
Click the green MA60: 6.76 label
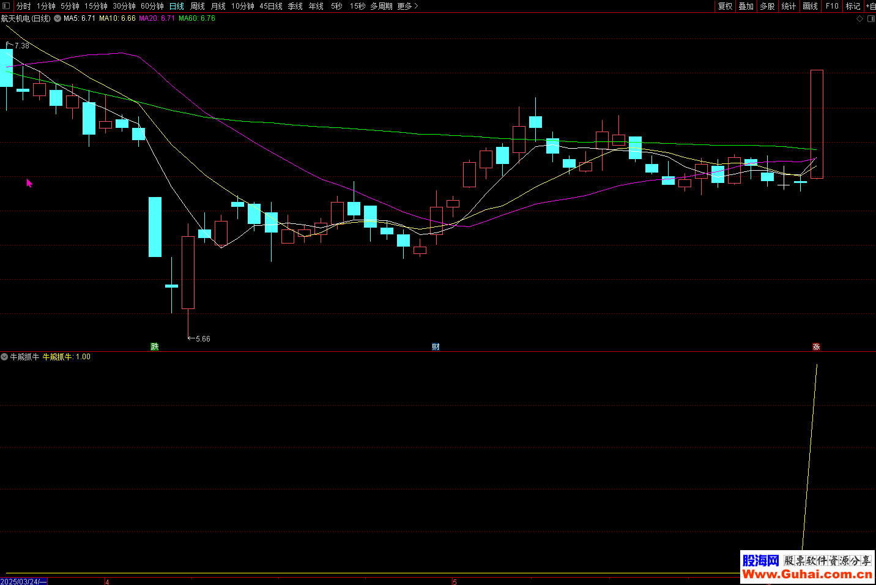tap(197, 18)
